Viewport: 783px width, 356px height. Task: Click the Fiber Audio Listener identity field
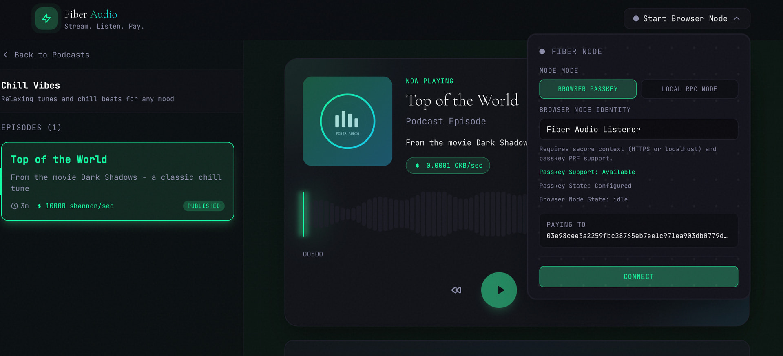(638, 130)
